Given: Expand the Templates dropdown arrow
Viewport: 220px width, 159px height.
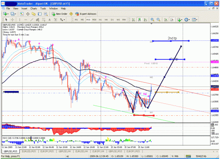Looking at the screenshot, I should (x=196, y=20).
